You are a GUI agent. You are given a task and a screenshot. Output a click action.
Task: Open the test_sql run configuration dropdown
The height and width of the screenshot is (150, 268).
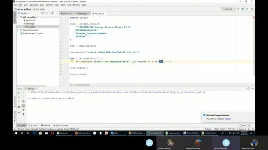pos(229,9)
